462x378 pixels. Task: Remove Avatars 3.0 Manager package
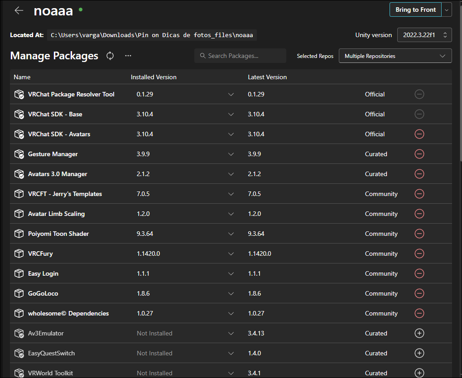click(x=419, y=174)
